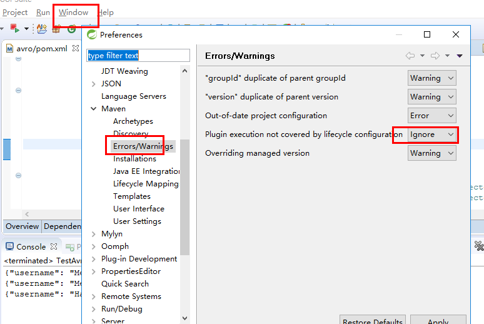Viewport: 484px width, 324px height.
Task: Click the Restore Defaults button
Action: click(373, 320)
